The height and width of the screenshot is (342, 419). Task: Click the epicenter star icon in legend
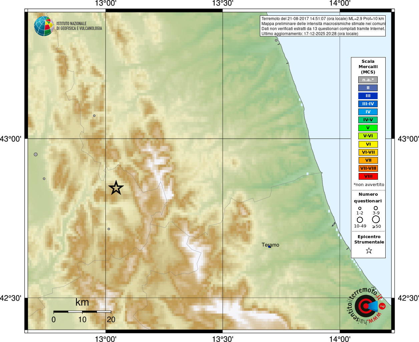click(369, 250)
